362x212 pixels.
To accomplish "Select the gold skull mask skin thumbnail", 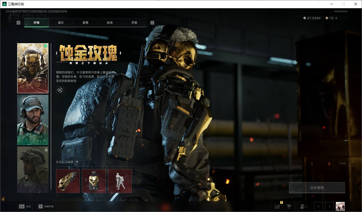I will click(33, 68).
